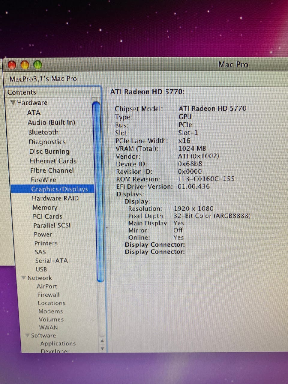Select Parallel SCSI entry

(52, 225)
